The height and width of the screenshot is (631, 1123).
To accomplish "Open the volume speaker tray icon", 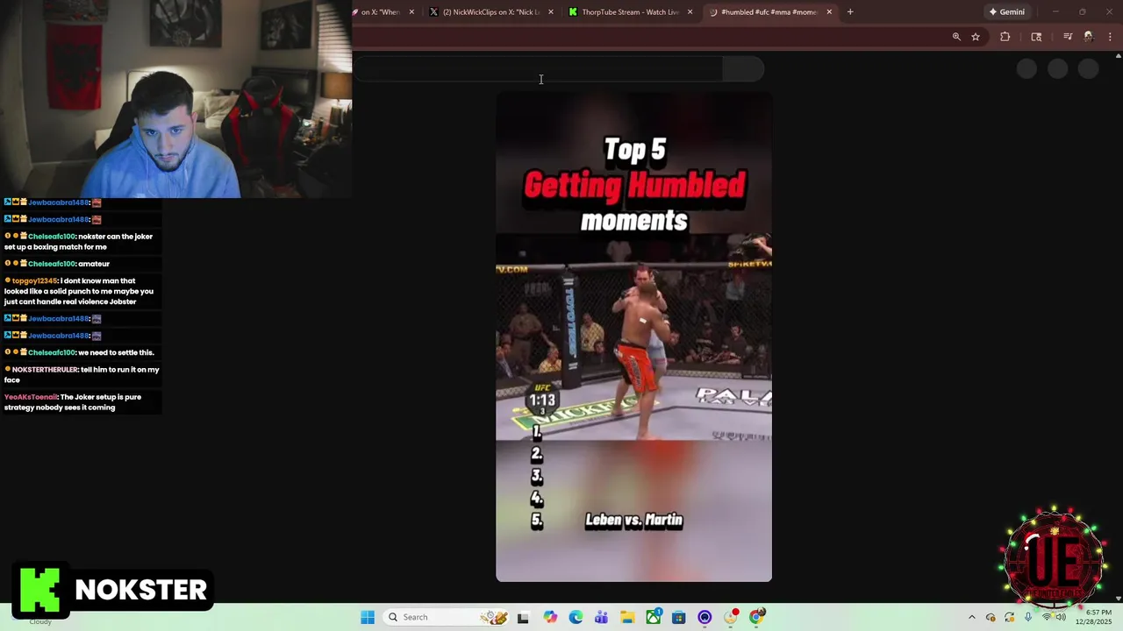I will coord(1061,617).
